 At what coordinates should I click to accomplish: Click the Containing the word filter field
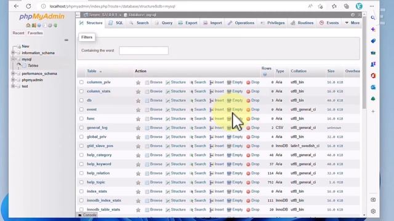tap(143, 50)
